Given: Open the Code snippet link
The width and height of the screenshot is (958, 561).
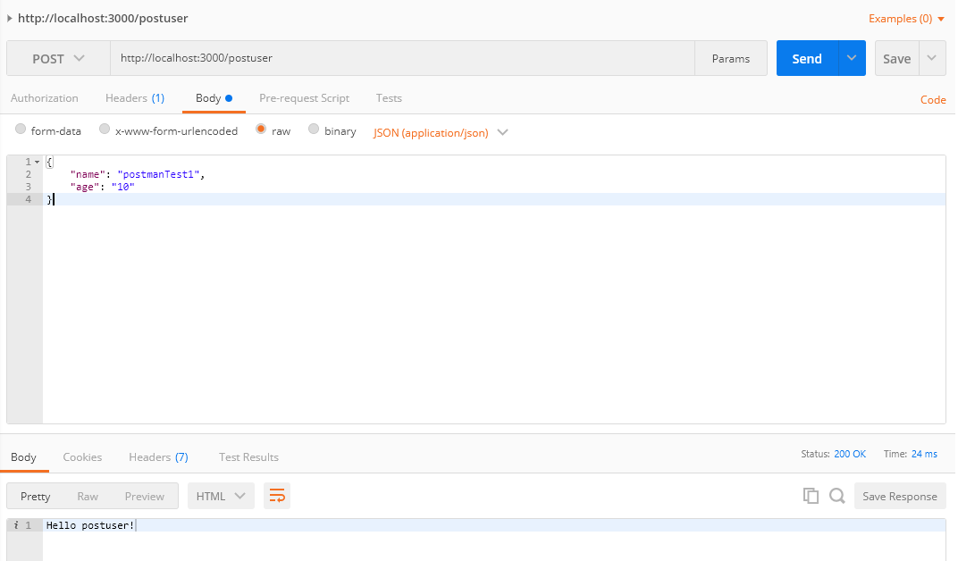Looking at the screenshot, I should (933, 100).
